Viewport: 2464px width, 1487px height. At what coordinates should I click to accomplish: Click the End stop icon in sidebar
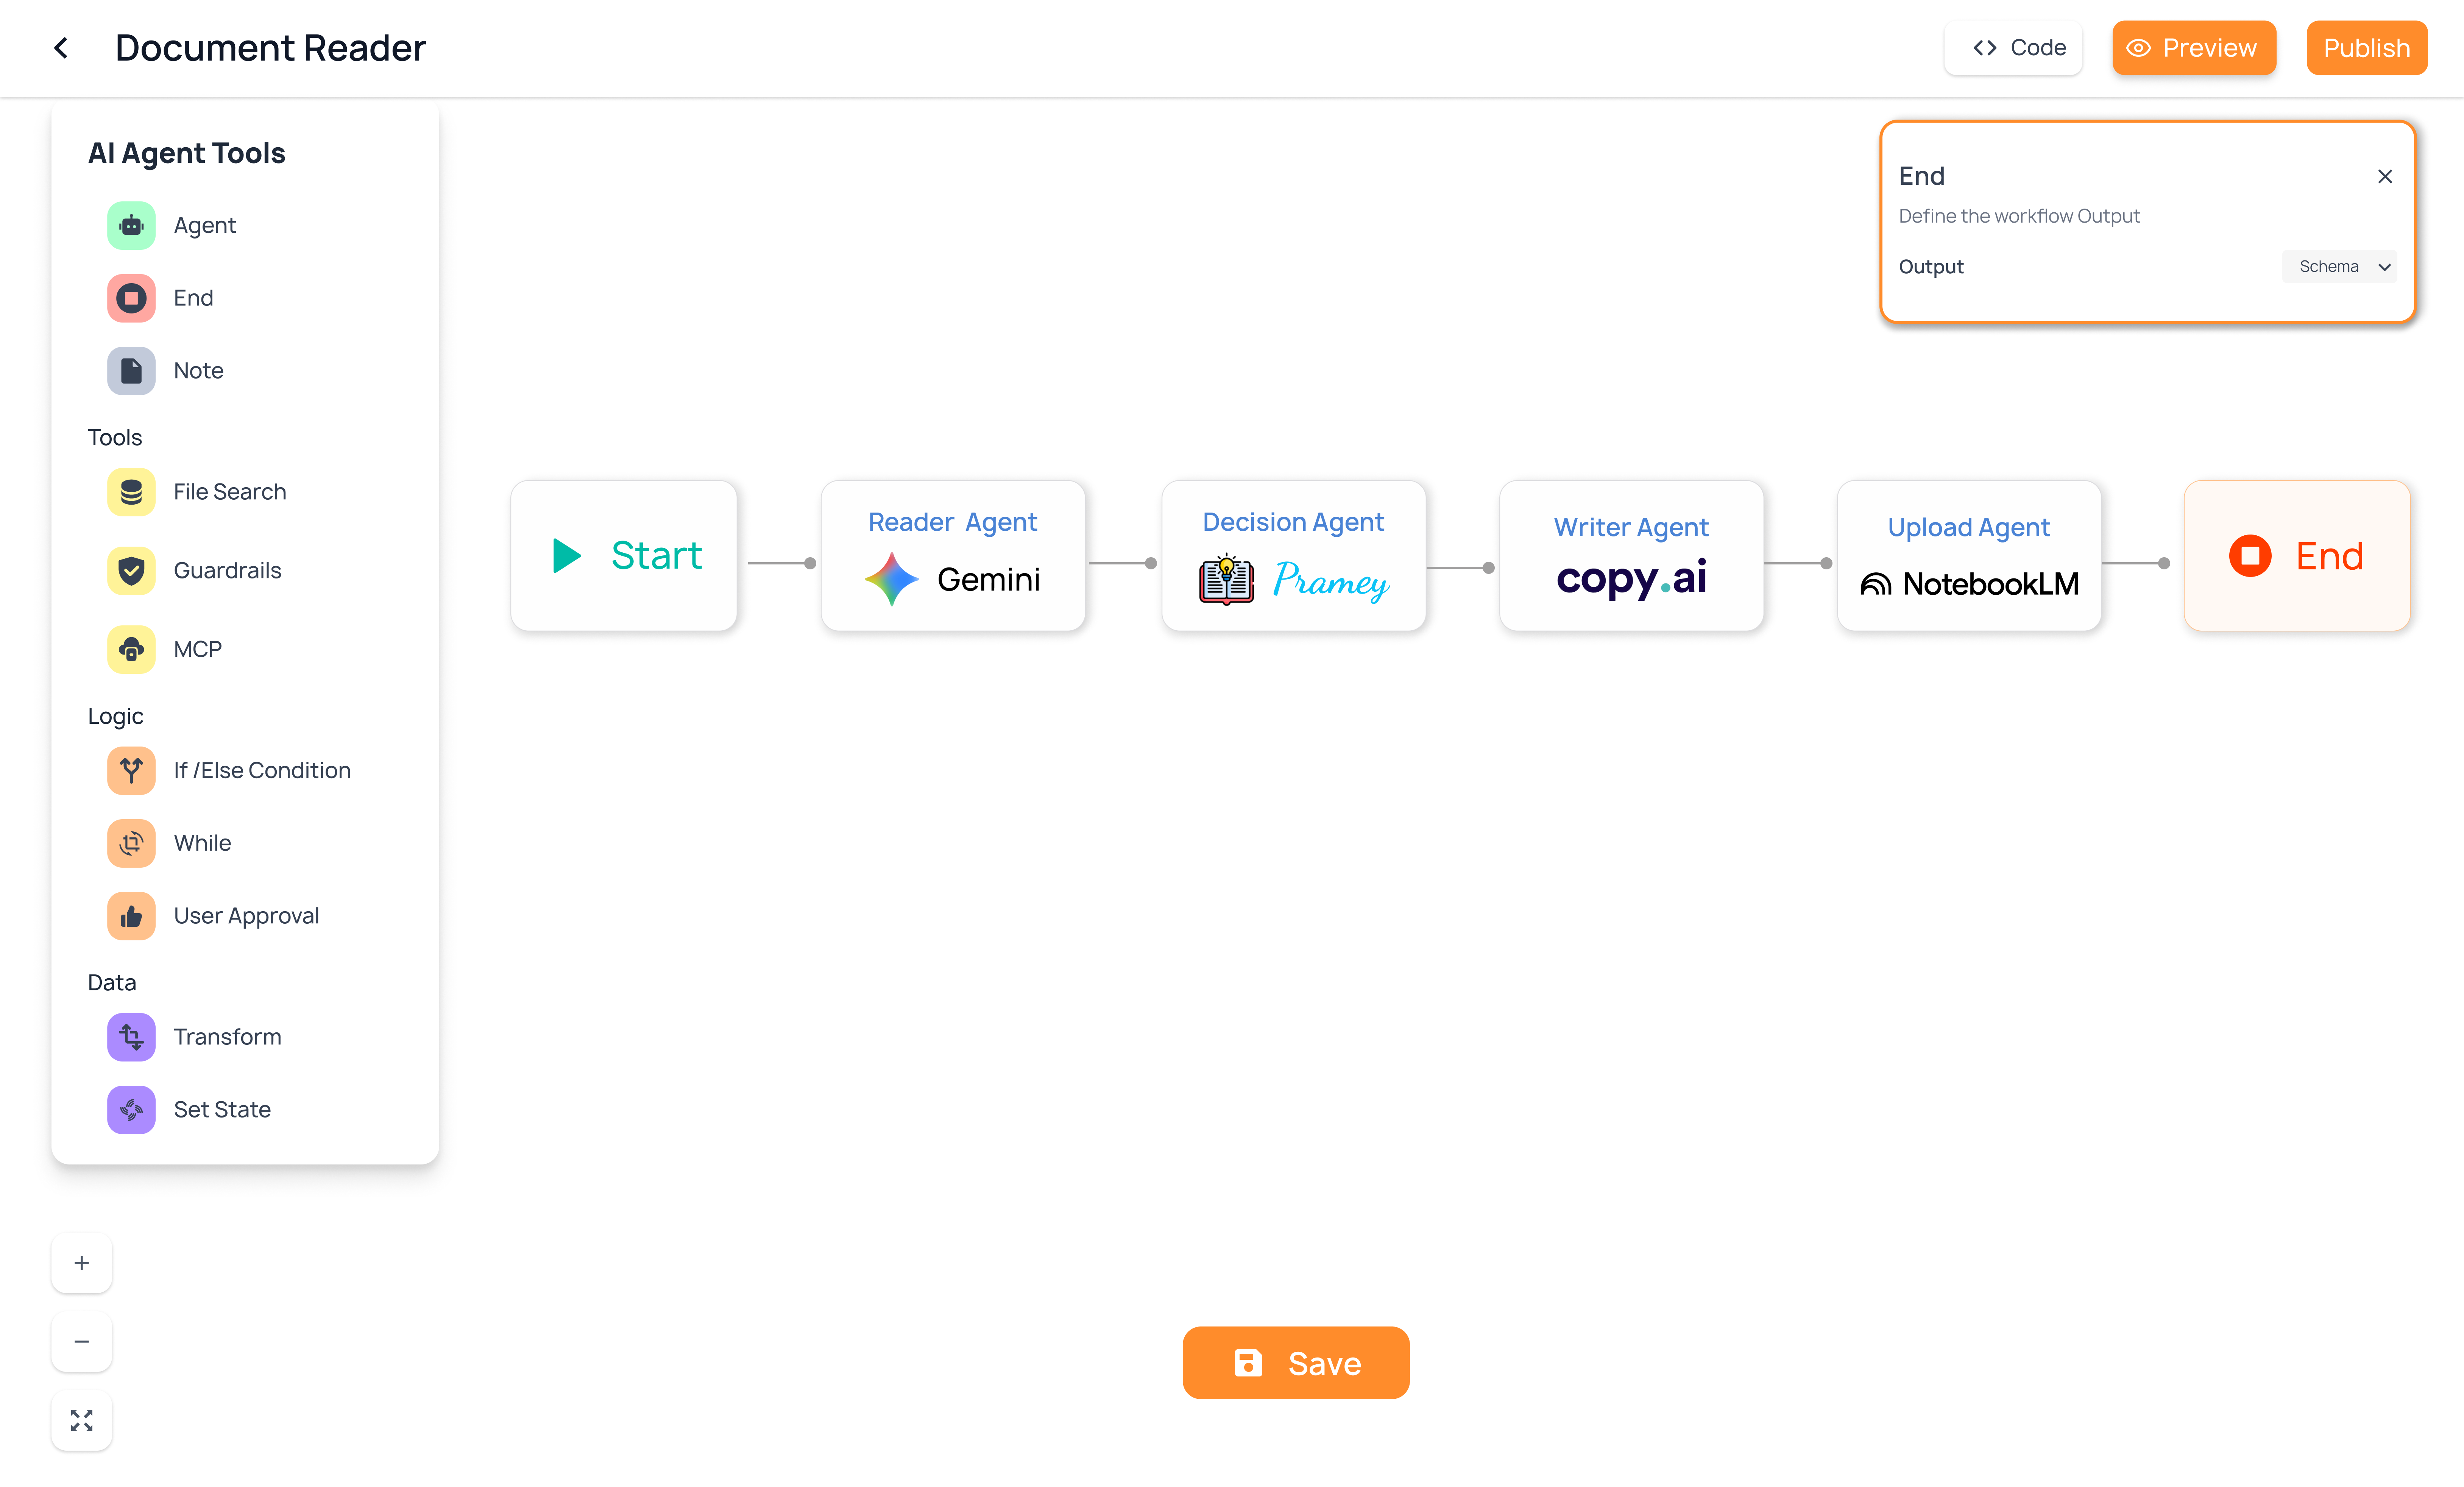pyautogui.click(x=131, y=298)
